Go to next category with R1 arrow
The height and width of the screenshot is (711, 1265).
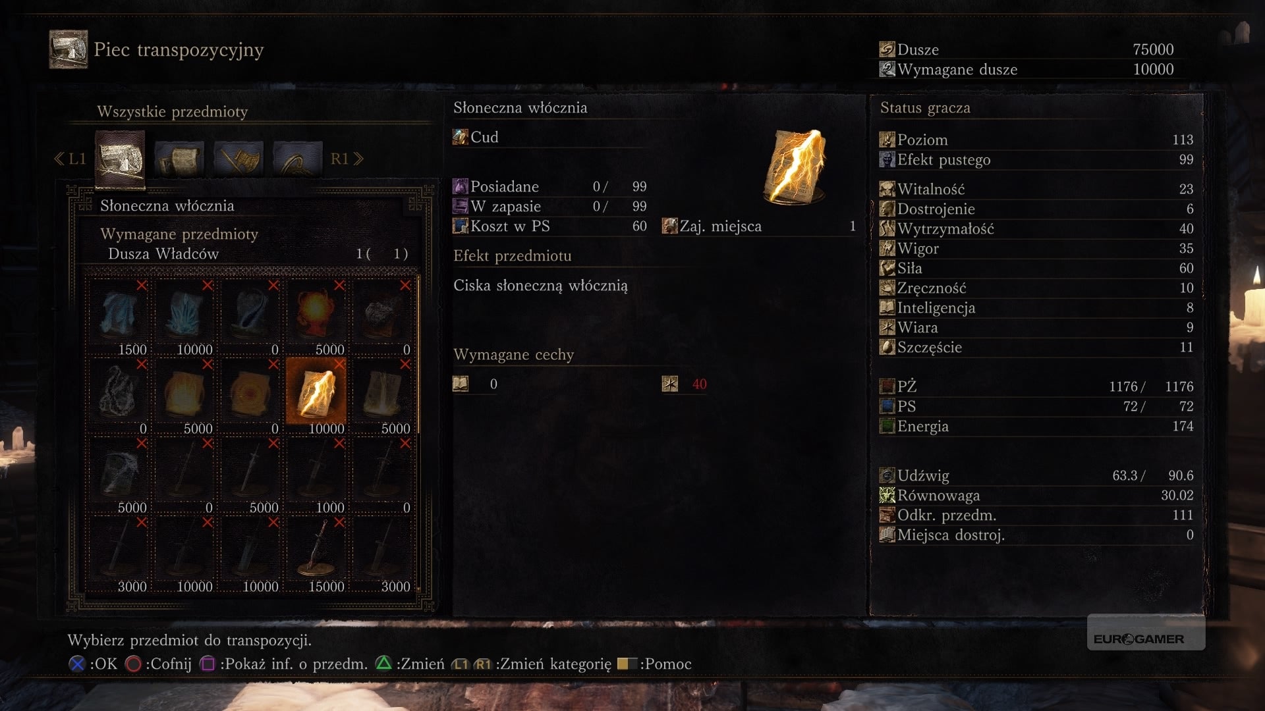(347, 159)
